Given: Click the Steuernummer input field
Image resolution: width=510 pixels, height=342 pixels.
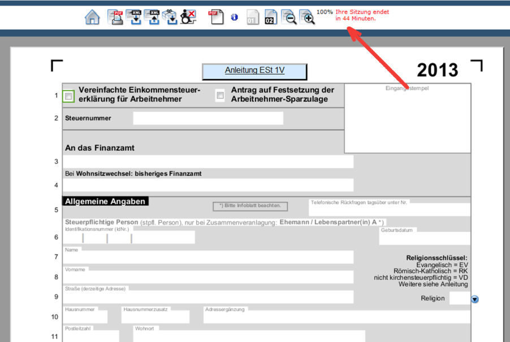Looking at the screenshot, I should pyautogui.click(x=208, y=118).
